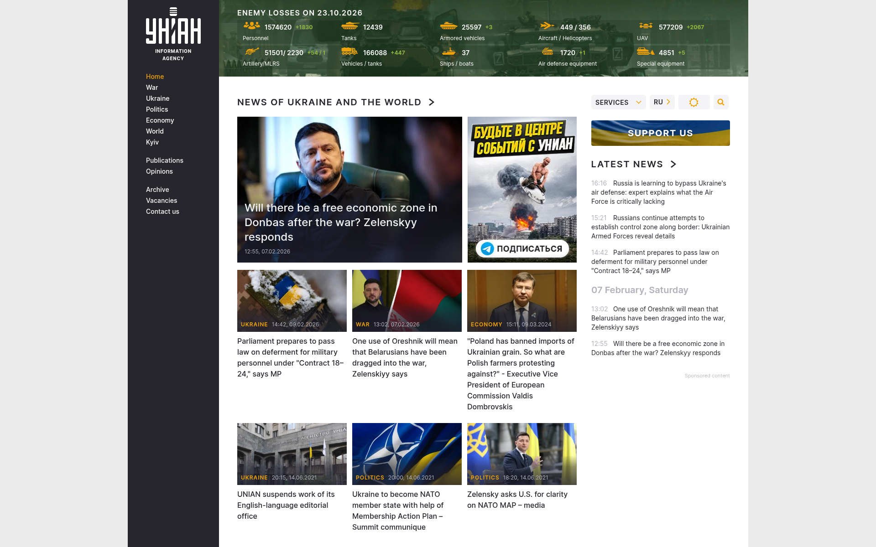Switch language using the RU selector

click(662, 102)
